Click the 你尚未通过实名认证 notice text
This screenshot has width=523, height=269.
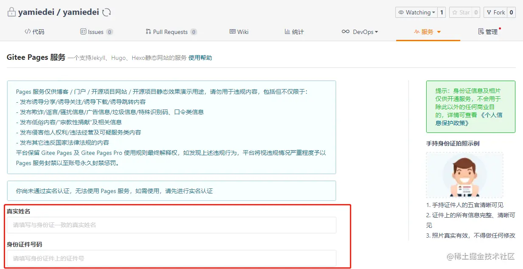click(x=115, y=191)
